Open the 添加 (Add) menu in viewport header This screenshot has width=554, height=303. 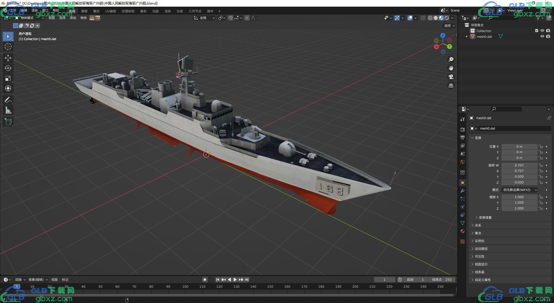click(73, 18)
